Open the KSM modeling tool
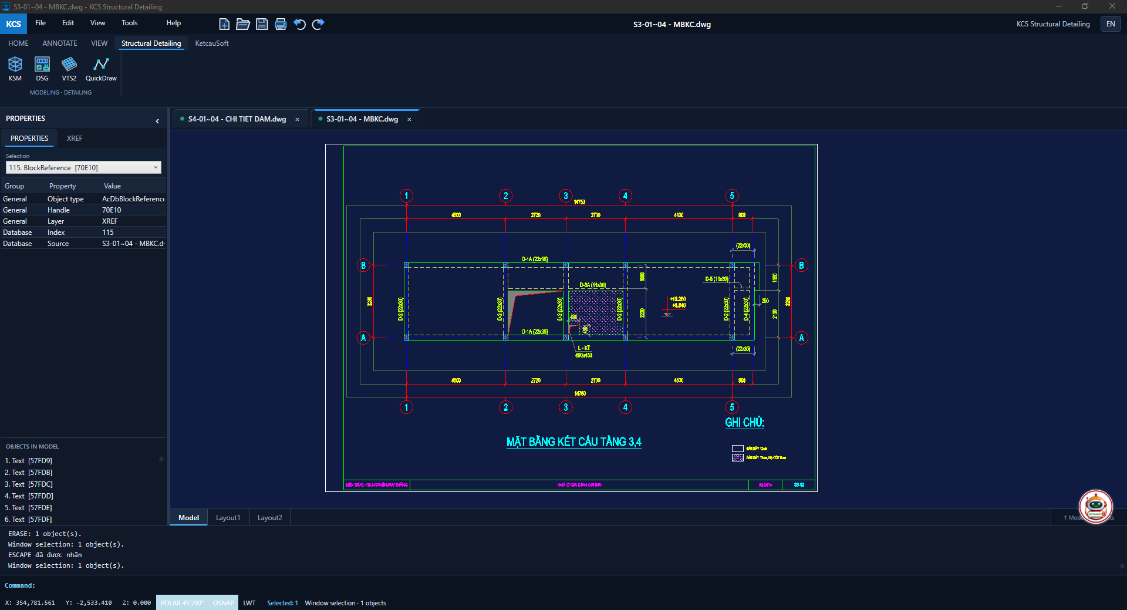This screenshot has width=1127, height=610. [15, 69]
